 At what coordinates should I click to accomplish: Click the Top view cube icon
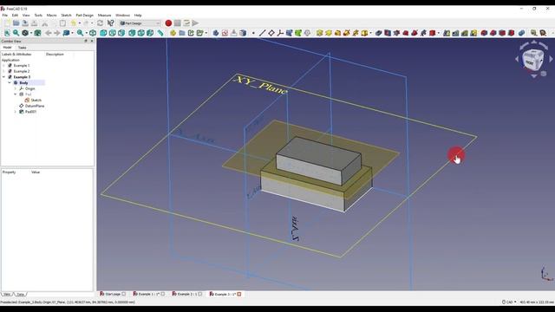click(x=113, y=33)
